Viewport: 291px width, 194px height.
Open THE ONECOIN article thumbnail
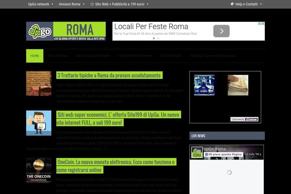point(39,170)
